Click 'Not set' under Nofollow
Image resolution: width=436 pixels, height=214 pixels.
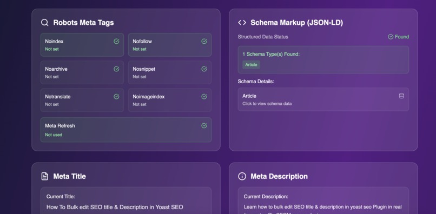click(140, 49)
